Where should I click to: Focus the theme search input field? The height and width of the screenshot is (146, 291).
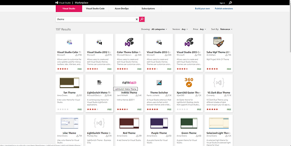(95, 19)
